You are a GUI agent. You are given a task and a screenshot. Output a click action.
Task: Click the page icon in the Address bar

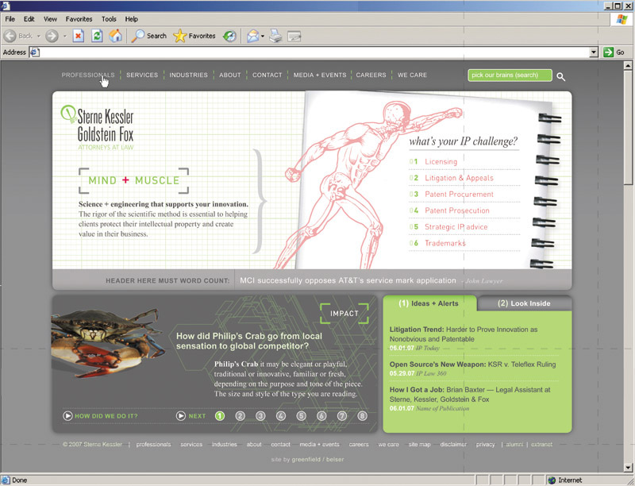click(x=35, y=52)
